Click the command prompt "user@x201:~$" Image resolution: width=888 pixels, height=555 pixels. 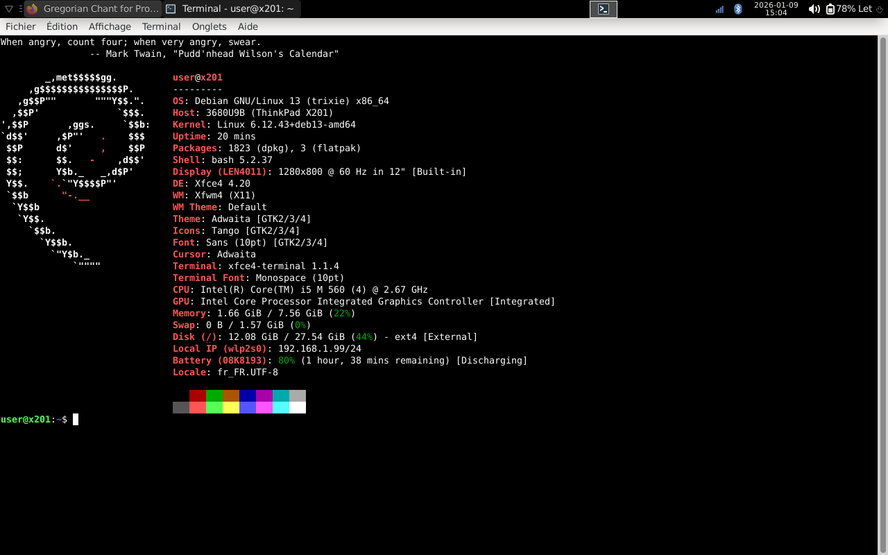tap(34, 420)
